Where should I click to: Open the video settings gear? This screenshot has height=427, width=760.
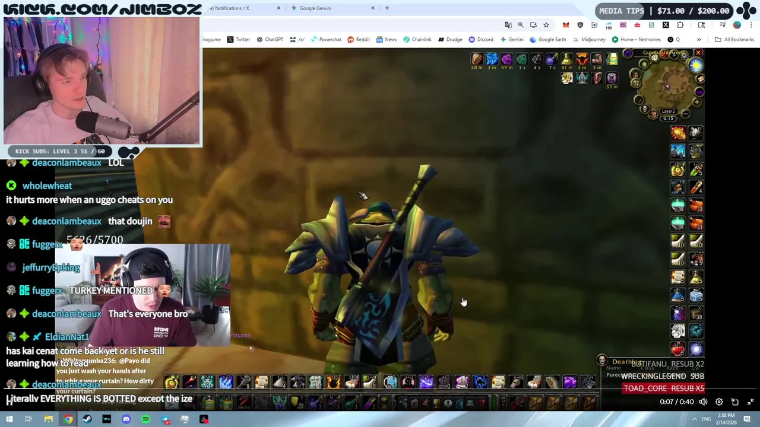tap(719, 402)
